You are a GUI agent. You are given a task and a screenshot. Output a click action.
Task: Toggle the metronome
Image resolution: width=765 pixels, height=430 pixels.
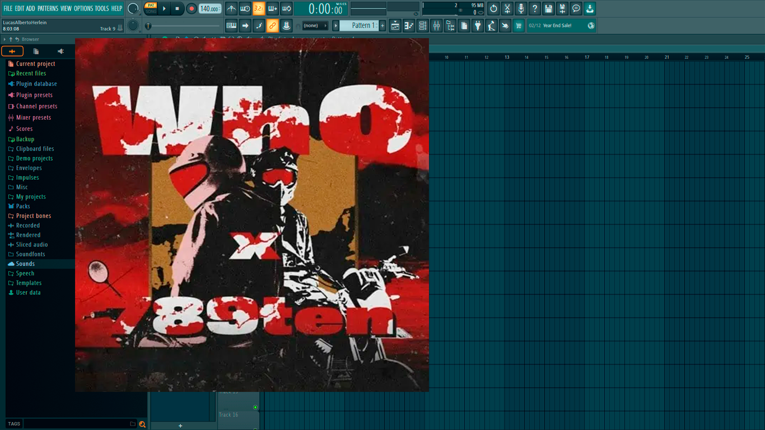click(x=231, y=8)
